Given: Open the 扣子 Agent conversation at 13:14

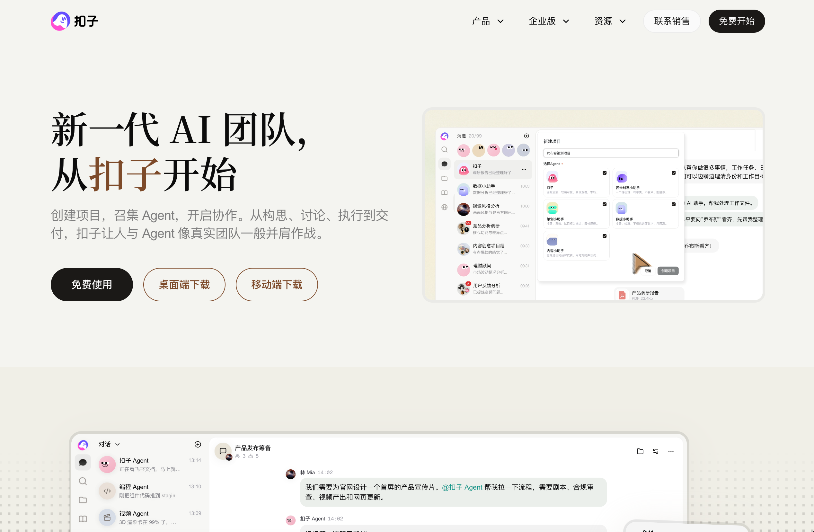Looking at the screenshot, I should coord(150,465).
